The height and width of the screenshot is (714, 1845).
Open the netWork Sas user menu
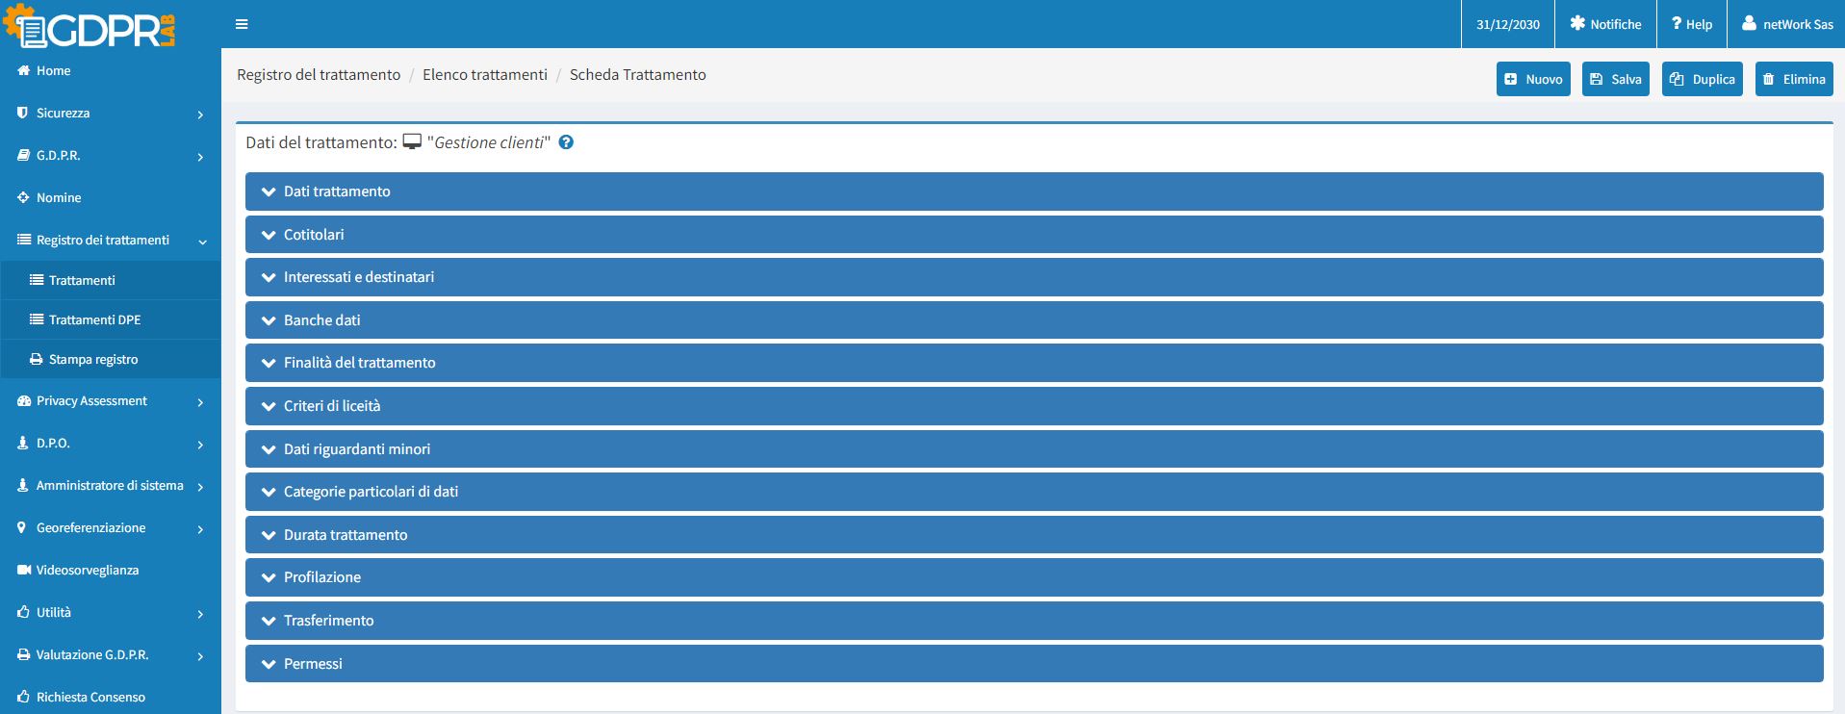click(x=1786, y=24)
